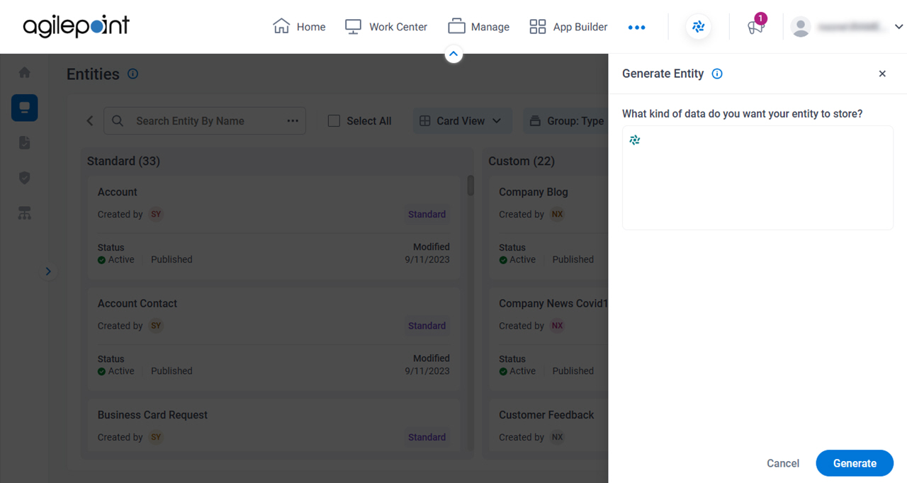Go to the Manage section
Viewport: 907px width, 483px height.
pyautogui.click(x=478, y=27)
